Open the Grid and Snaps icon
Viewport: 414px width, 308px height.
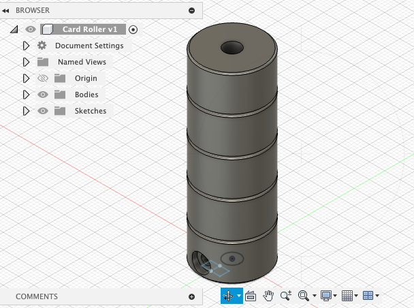click(347, 296)
